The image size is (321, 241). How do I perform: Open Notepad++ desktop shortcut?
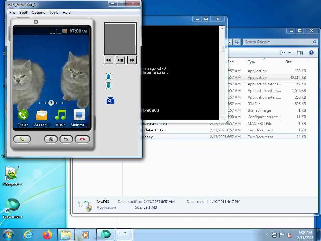12,176
